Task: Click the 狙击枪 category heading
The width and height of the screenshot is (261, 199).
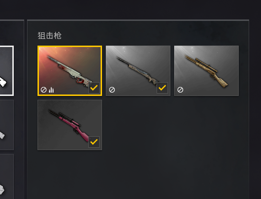Action: click(50, 36)
